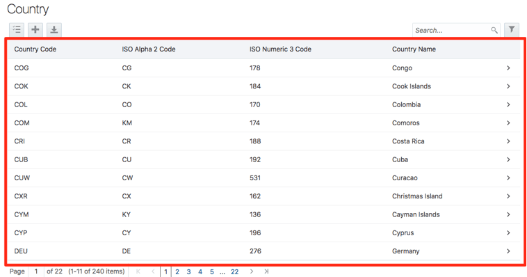Image resolution: width=527 pixels, height=277 pixels.
Task: Click the select/checklist toolbar icon
Action: [x=17, y=30]
